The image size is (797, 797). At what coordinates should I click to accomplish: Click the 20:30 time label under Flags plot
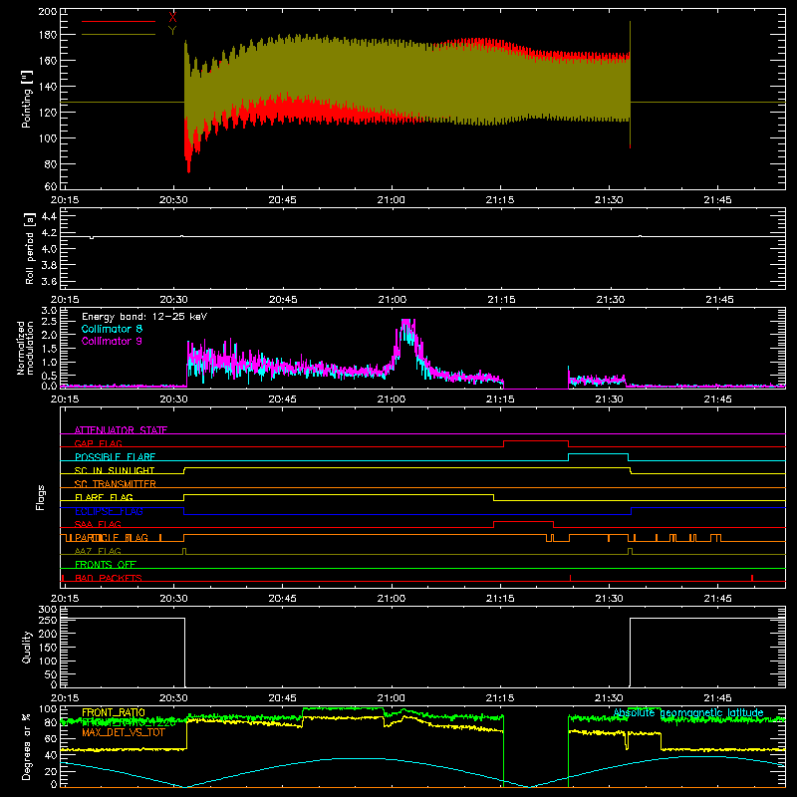(173, 599)
